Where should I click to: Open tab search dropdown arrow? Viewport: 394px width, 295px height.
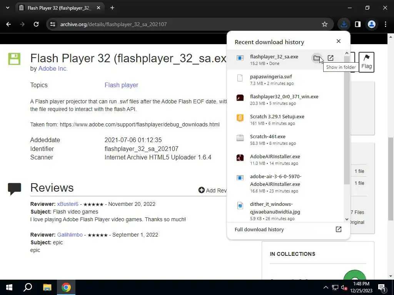tap(8, 8)
